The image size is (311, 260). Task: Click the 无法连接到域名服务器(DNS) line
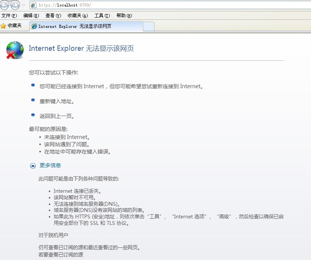coord(87,204)
